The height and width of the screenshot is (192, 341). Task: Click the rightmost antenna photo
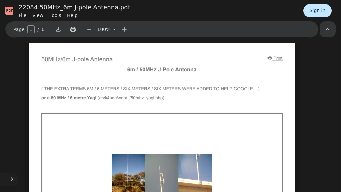click(195, 173)
